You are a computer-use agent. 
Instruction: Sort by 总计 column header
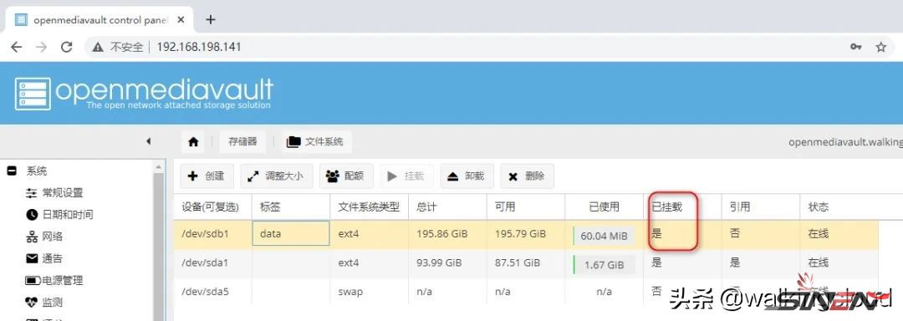click(447, 207)
